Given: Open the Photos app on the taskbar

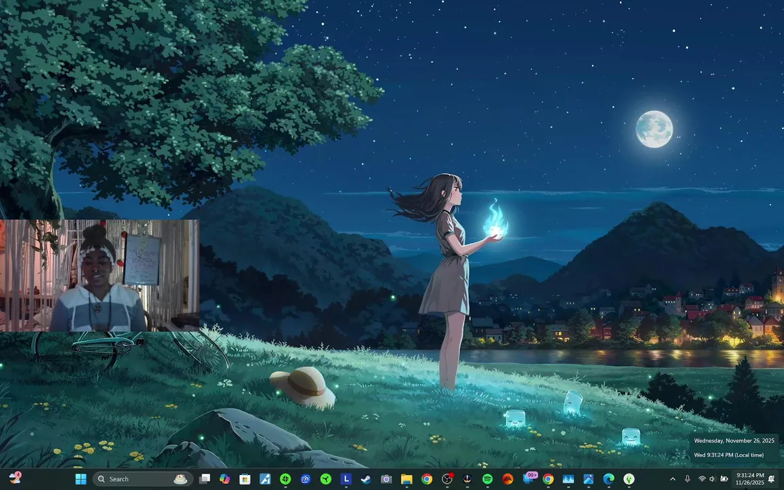Looking at the screenshot, I should click(589, 479).
